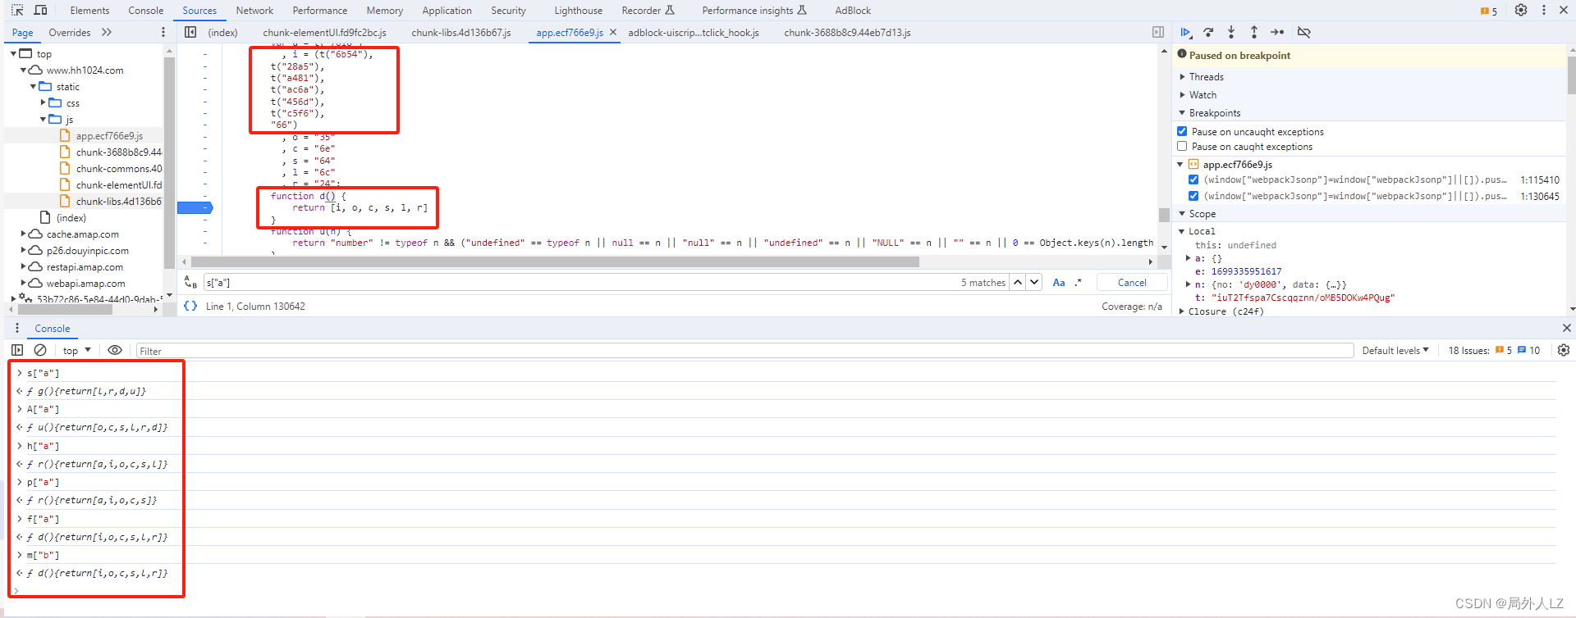Screen dimensions: 1576x618
Task: Uncheck the breakpoint at 1:130645
Action: click(x=1193, y=196)
